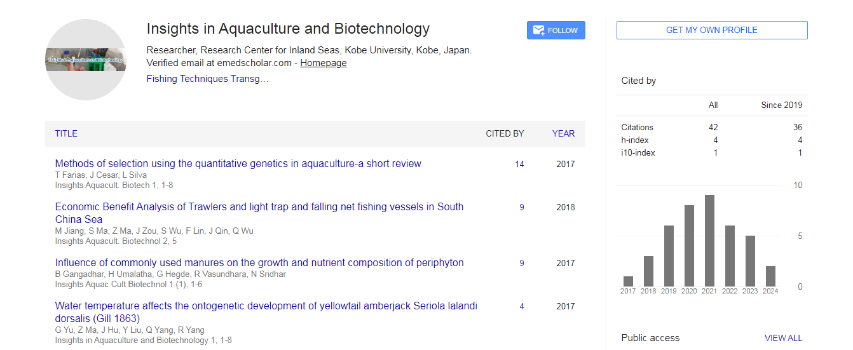
Task: Click the envelope icon on Follow button
Action: [539, 30]
